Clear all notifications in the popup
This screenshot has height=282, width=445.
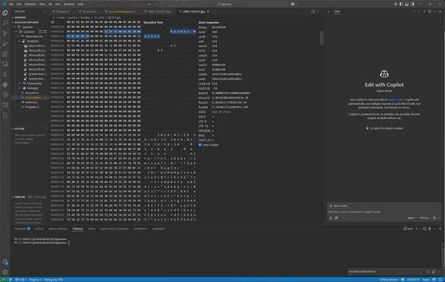coord(428,272)
